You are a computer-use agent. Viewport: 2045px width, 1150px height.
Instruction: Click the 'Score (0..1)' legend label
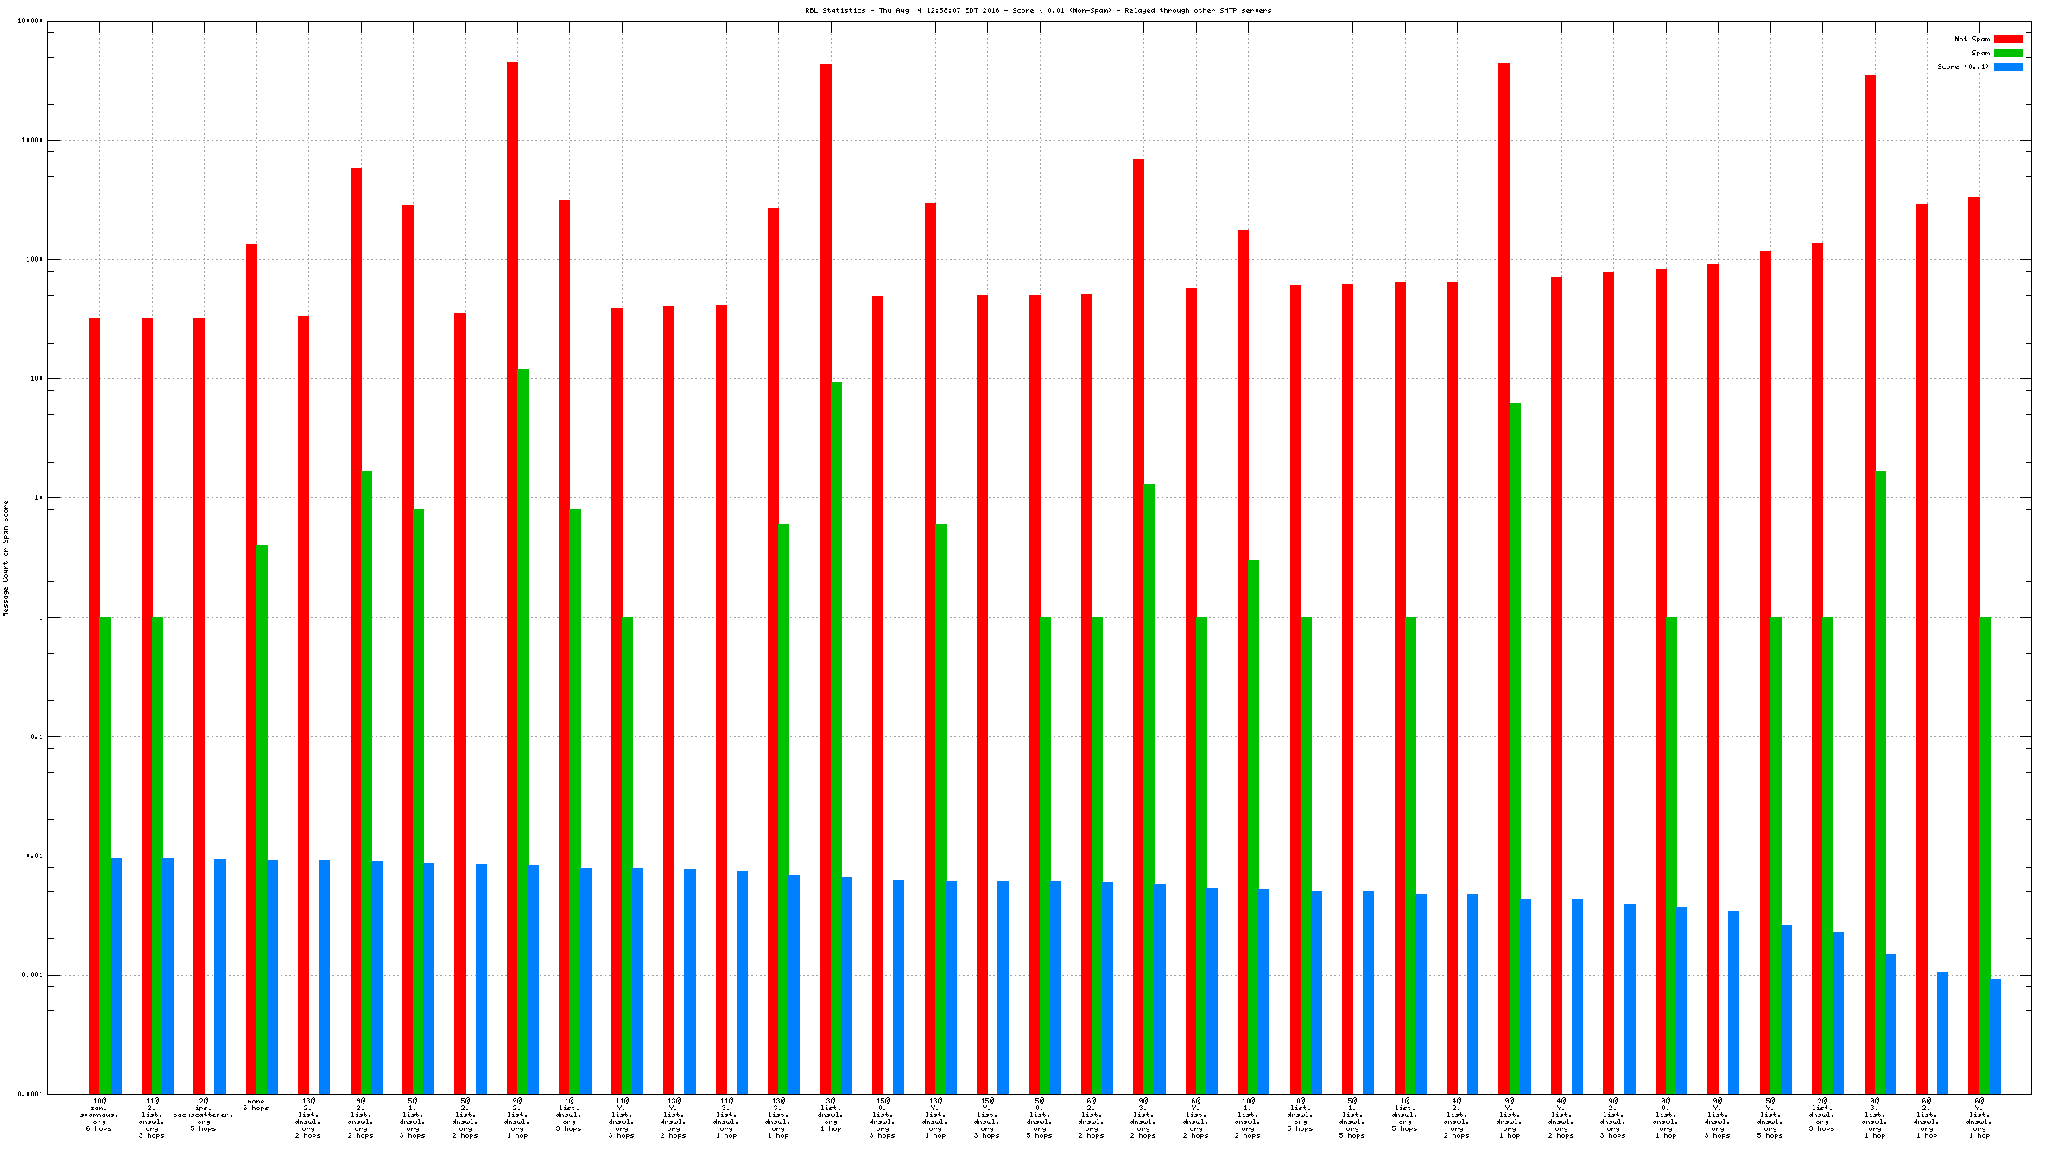(x=1962, y=66)
